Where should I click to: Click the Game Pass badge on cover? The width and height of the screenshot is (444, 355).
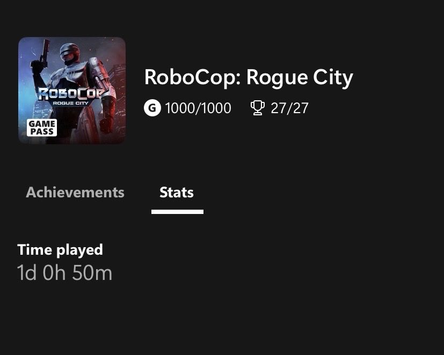click(42, 128)
